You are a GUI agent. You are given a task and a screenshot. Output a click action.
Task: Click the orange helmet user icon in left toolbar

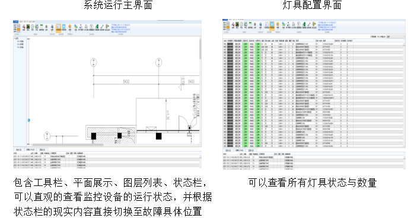click(70, 26)
